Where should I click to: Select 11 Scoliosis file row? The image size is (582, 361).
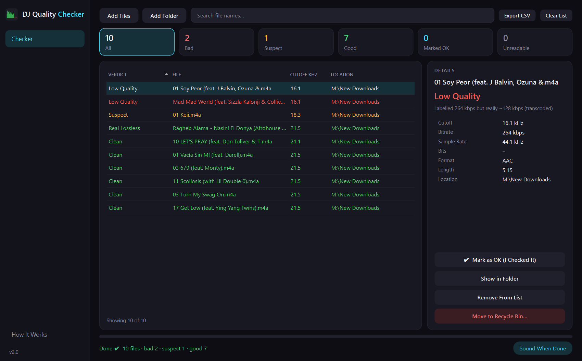pos(261,181)
